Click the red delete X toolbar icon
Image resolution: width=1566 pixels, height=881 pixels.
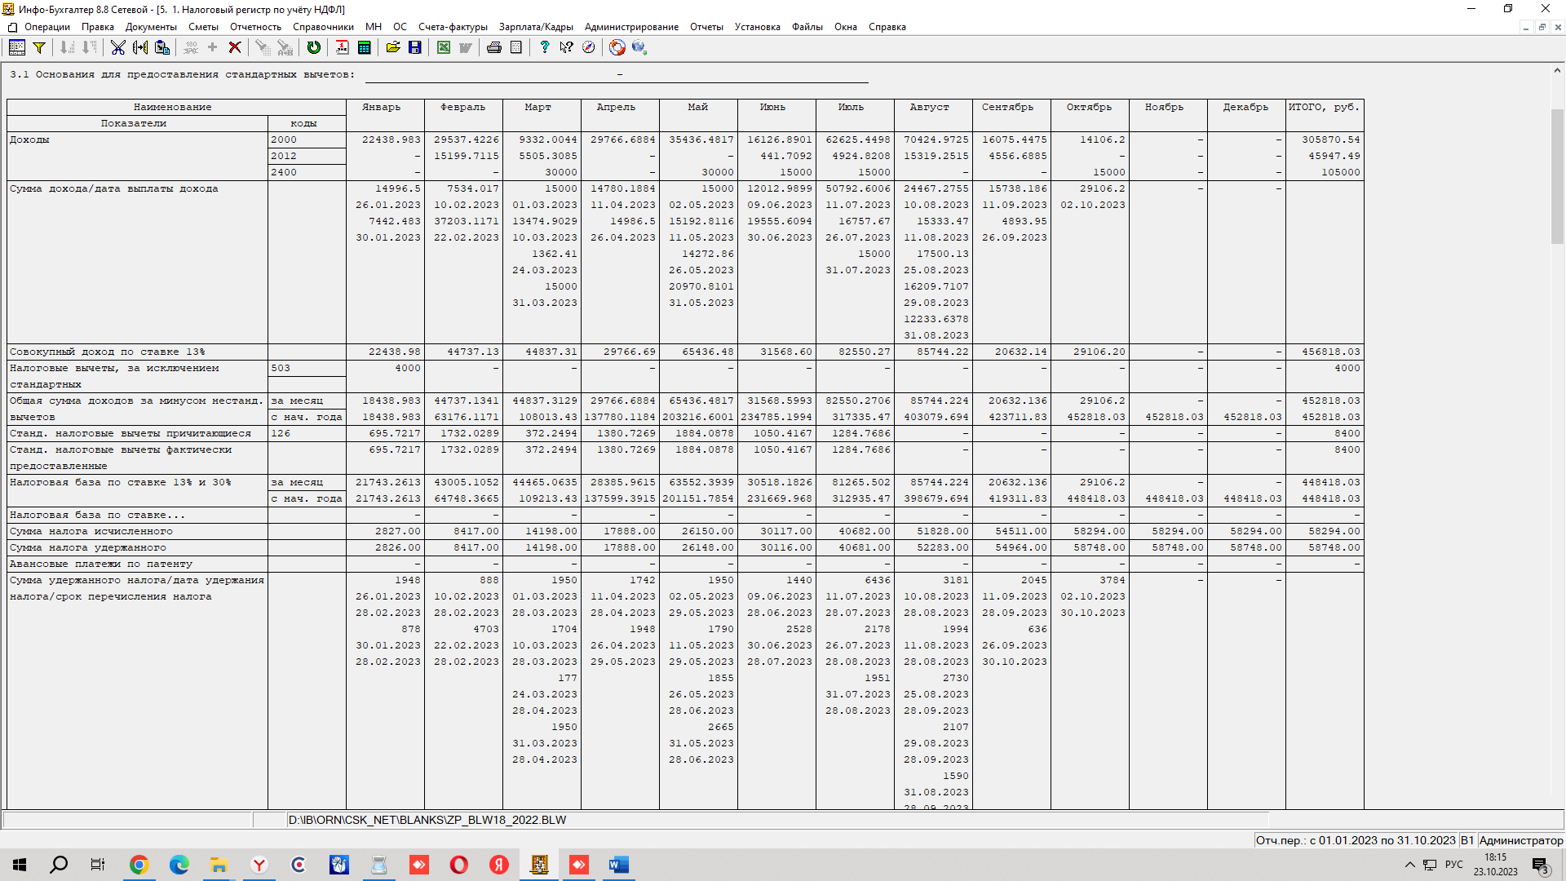click(x=235, y=47)
